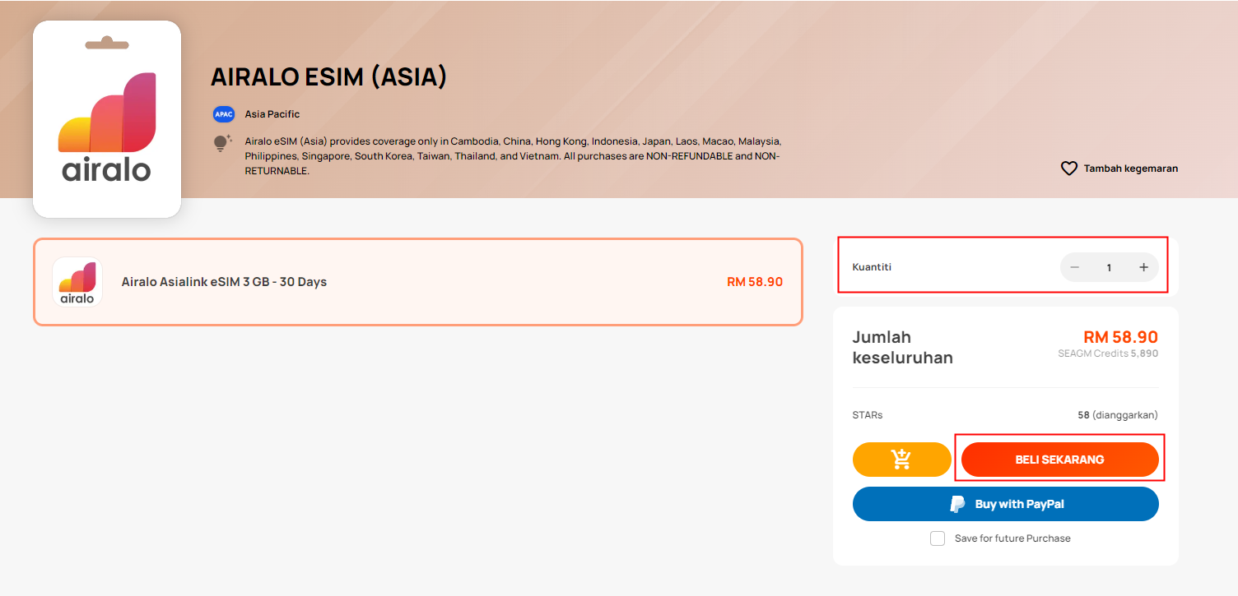
Task: Tick the Save for future Purchase checkbox
Action: [x=938, y=538]
